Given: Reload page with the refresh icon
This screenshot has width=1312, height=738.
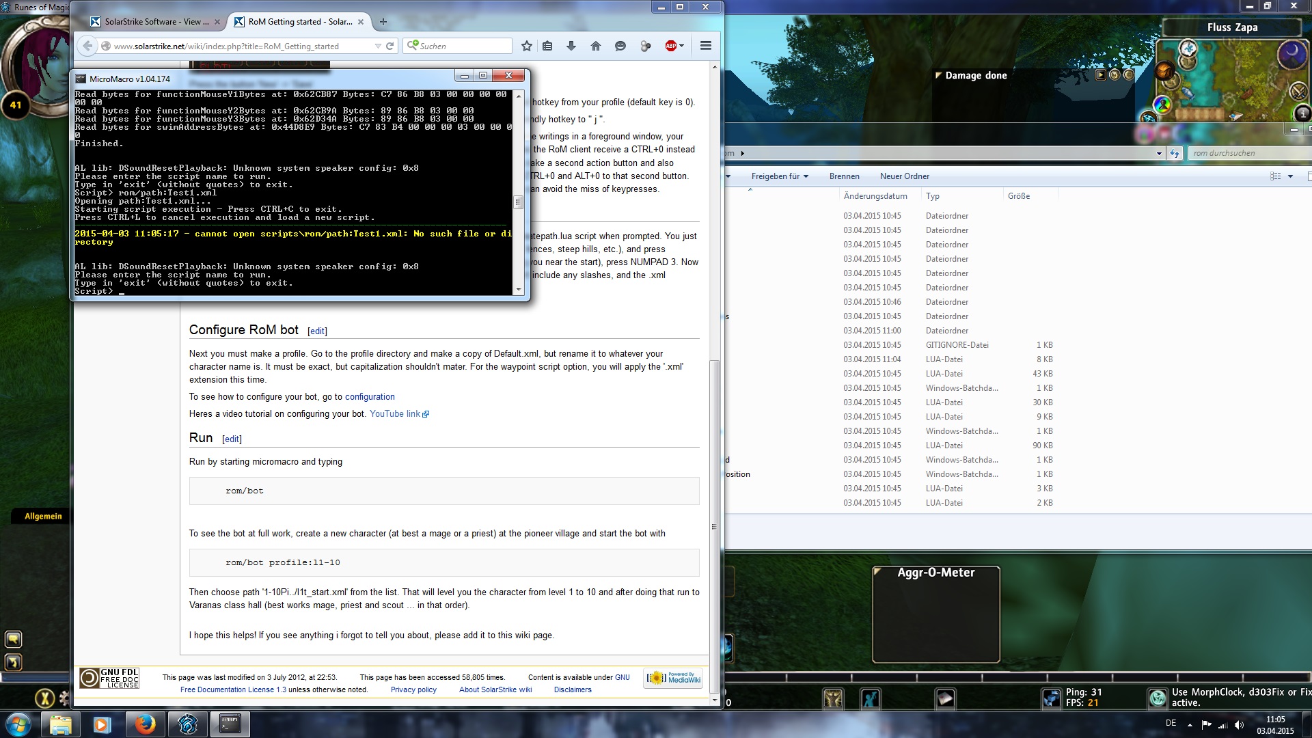Looking at the screenshot, I should pyautogui.click(x=390, y=46).
